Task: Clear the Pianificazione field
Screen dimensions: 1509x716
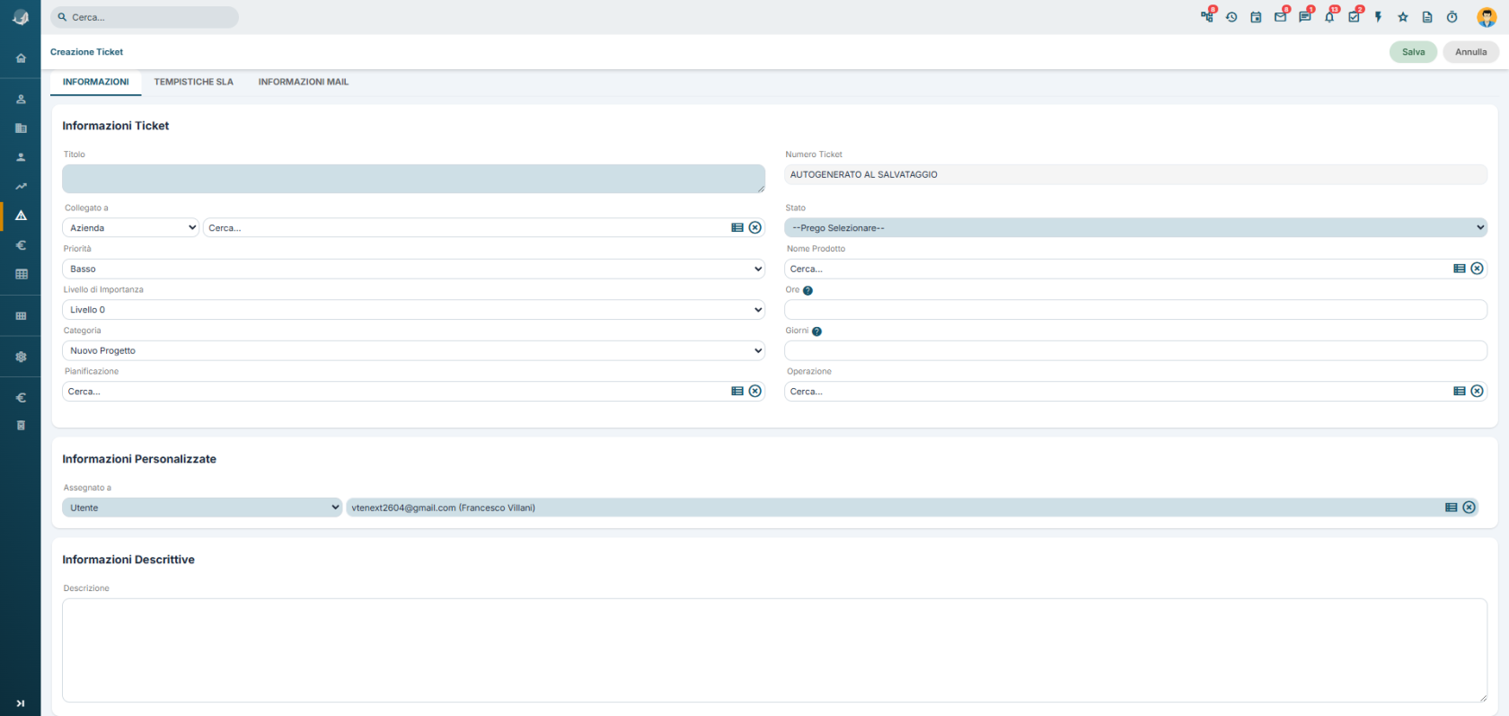Action: (755, 392)
